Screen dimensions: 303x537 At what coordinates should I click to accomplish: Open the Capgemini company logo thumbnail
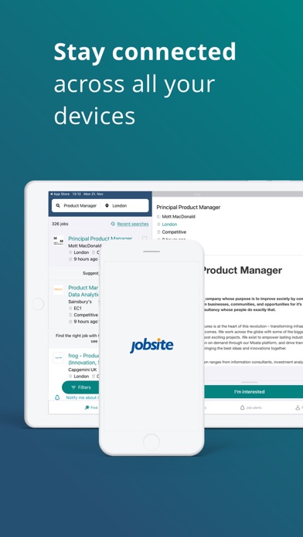(x=58, y=358)
